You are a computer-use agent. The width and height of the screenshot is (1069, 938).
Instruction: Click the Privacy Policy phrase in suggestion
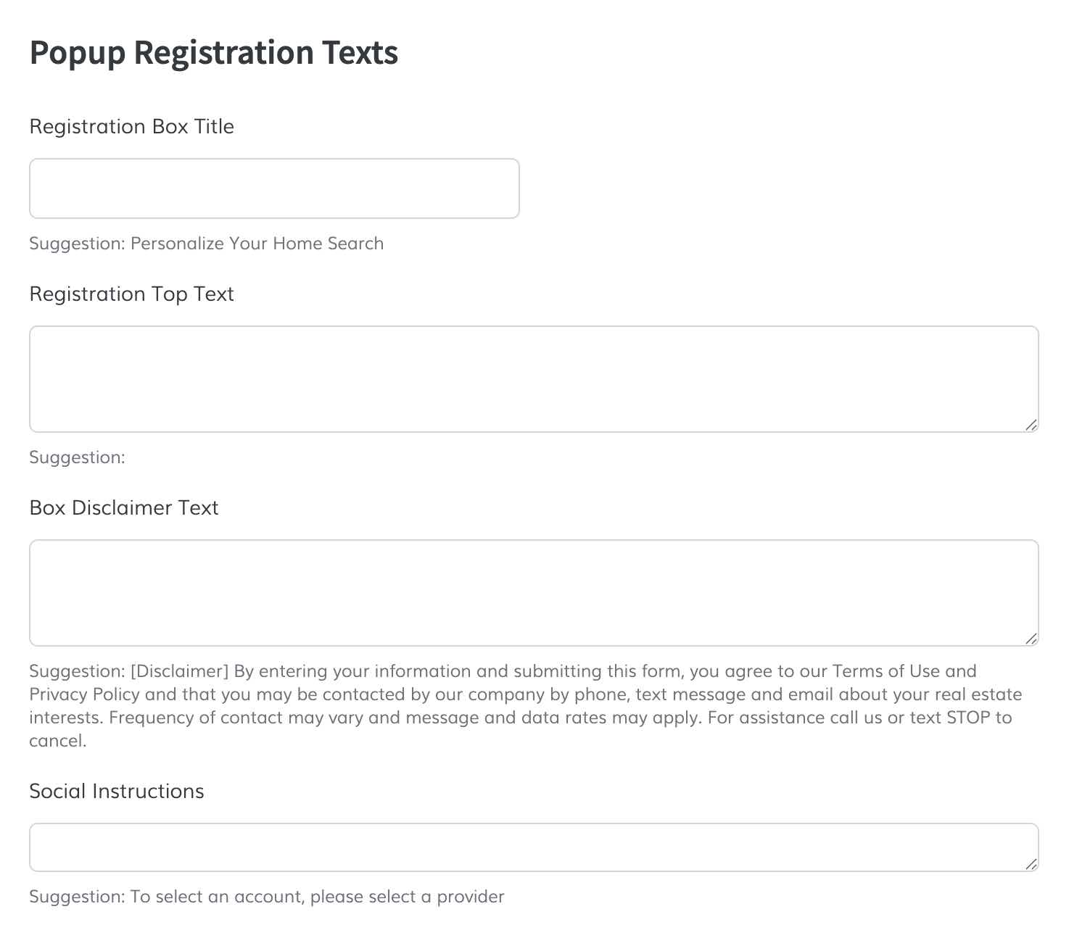pyautogui.click(x=84, y=694)
